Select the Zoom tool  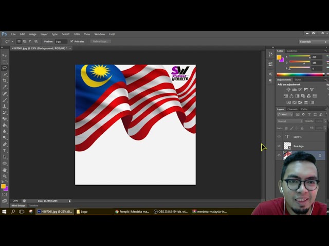click(x=5, y=176)
